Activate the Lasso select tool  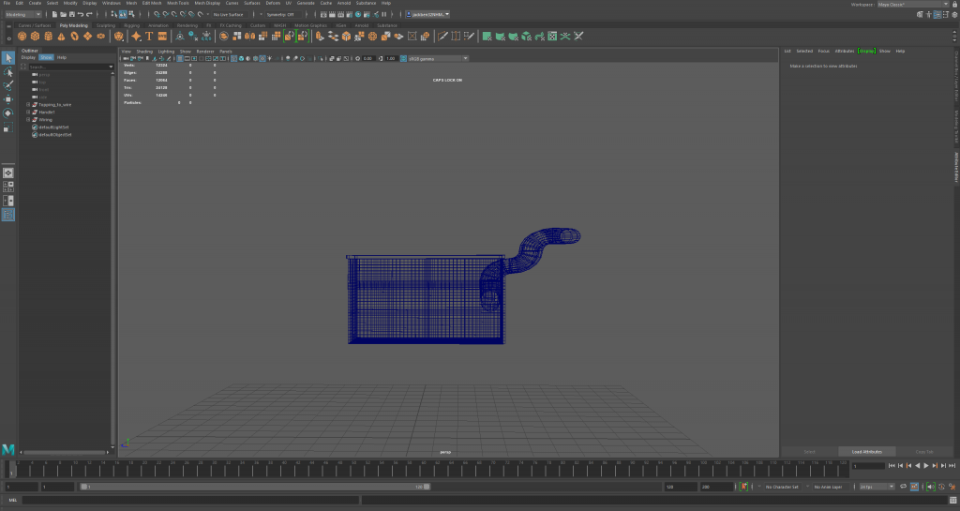(8, 71)
